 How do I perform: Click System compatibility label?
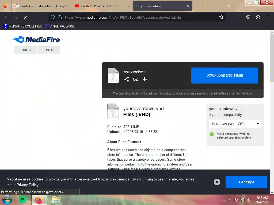(x=225, y=115)
